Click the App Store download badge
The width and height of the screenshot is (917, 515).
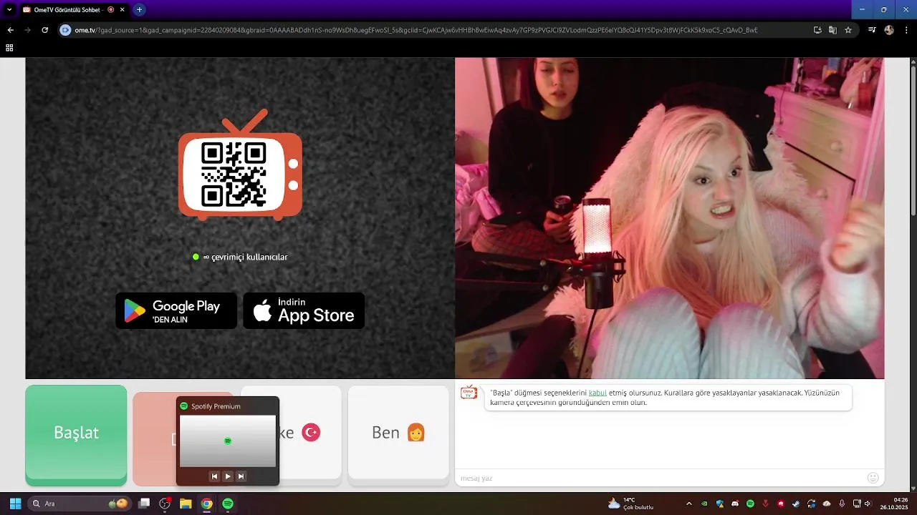304,310
